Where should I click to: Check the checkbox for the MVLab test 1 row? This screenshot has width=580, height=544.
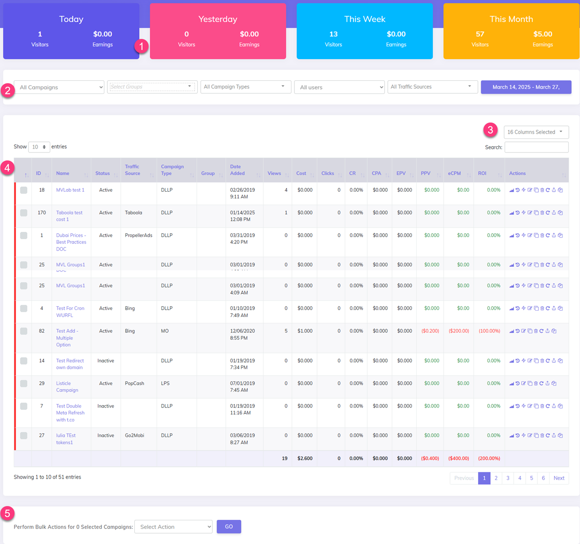[23, 189]
